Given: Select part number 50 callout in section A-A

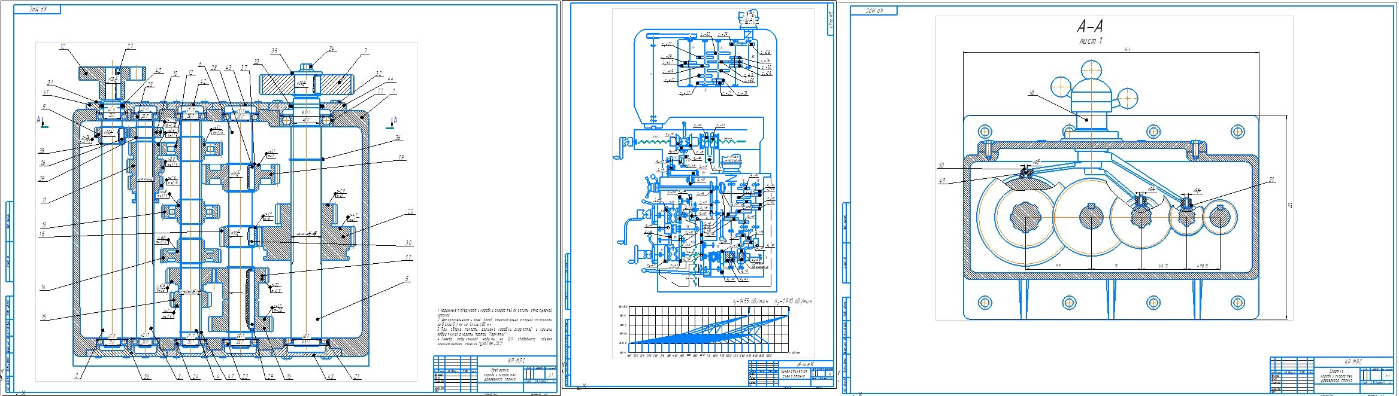Looking at the screenshot, I should tap(941, 166).
